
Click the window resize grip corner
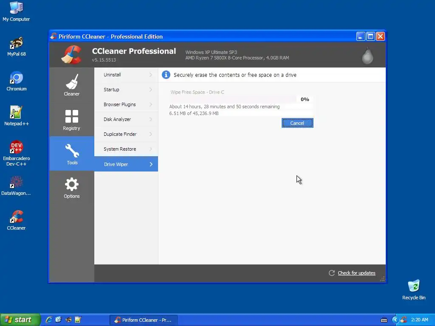pyautogui.click(x=383, y=279)
